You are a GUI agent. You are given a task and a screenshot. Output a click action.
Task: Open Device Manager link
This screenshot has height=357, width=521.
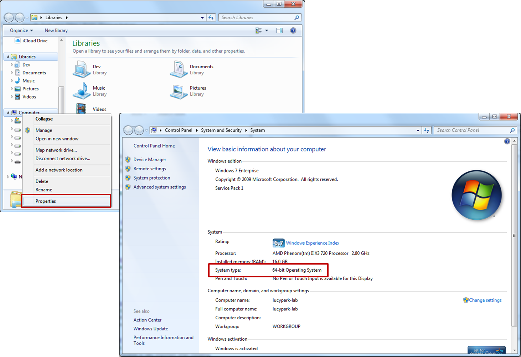coord(150,160)
